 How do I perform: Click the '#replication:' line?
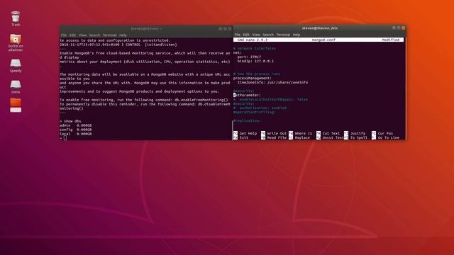(x=247, y=120)
